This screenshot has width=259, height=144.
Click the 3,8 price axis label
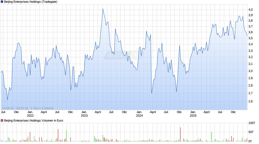click(250, 21)
